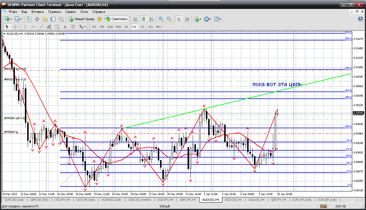Open the Файл menu
Screen dimensions: 366x210
(x=13, y=12)
